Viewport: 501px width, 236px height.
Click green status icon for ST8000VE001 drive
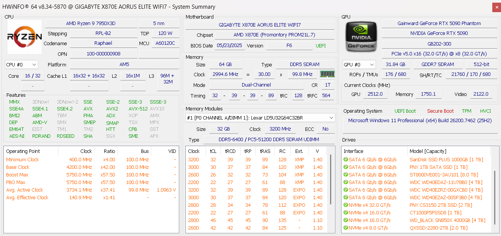(x=346, y=175)
